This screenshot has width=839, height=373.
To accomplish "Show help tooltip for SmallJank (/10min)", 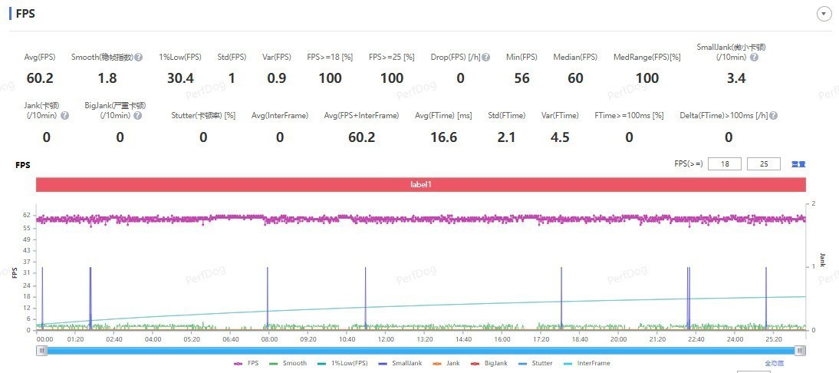I will [754, 58].
